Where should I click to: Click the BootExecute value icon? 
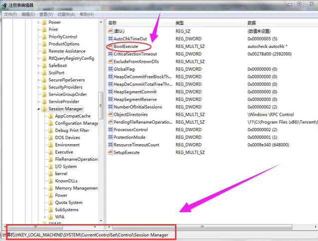110,46
